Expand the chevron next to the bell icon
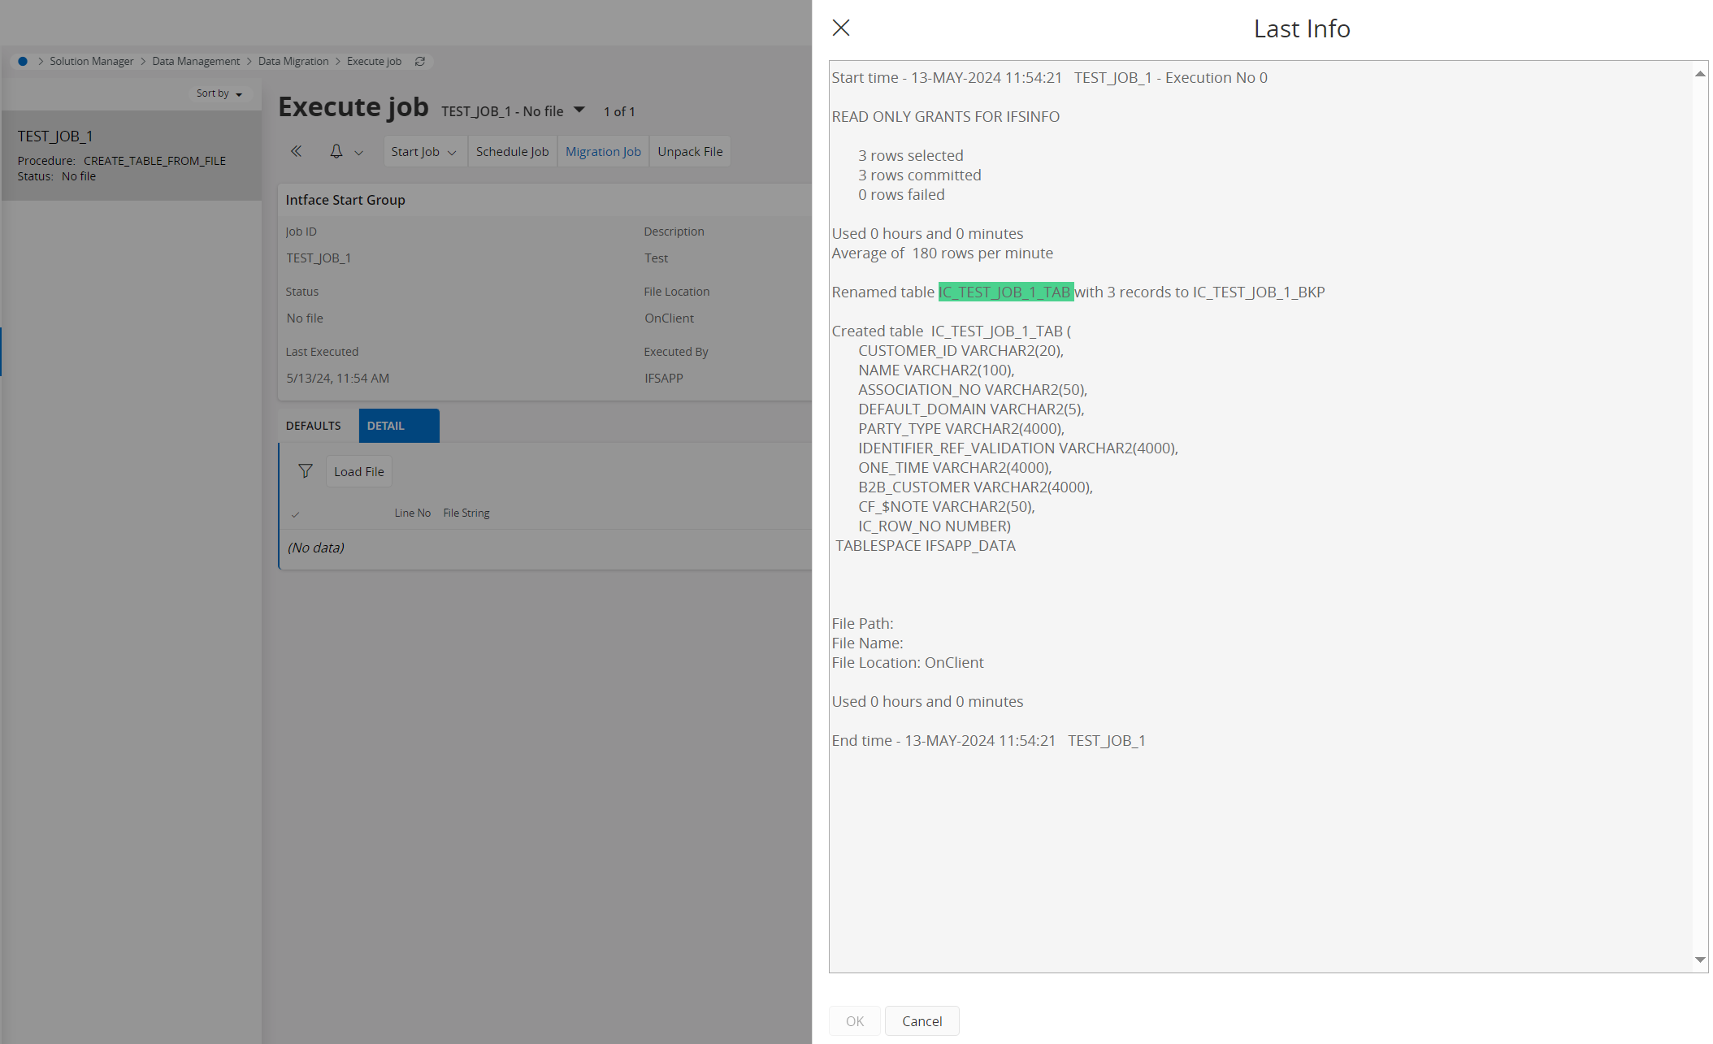Viewport: 1713px width, 1044px height. click(358, 153)
